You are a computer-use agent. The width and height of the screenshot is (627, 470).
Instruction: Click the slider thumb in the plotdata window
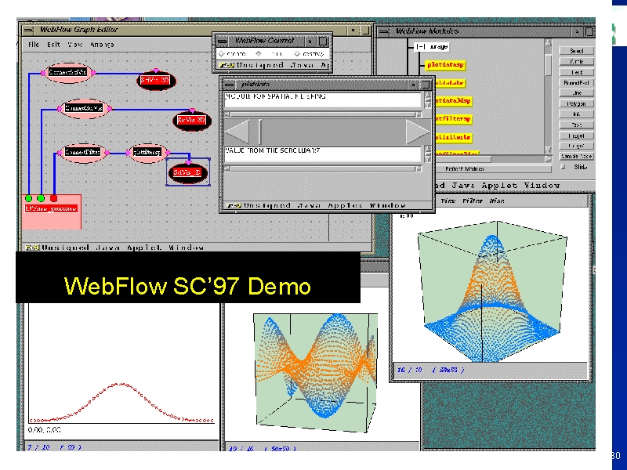260,132
